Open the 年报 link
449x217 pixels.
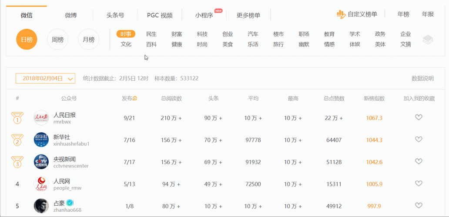pyautogui.click(x=428, y=14)
